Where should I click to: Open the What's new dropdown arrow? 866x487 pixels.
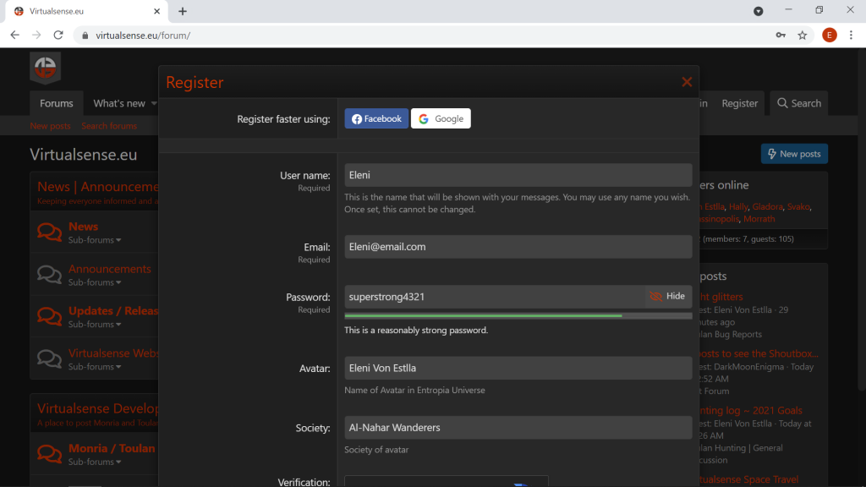click(154, 104)
